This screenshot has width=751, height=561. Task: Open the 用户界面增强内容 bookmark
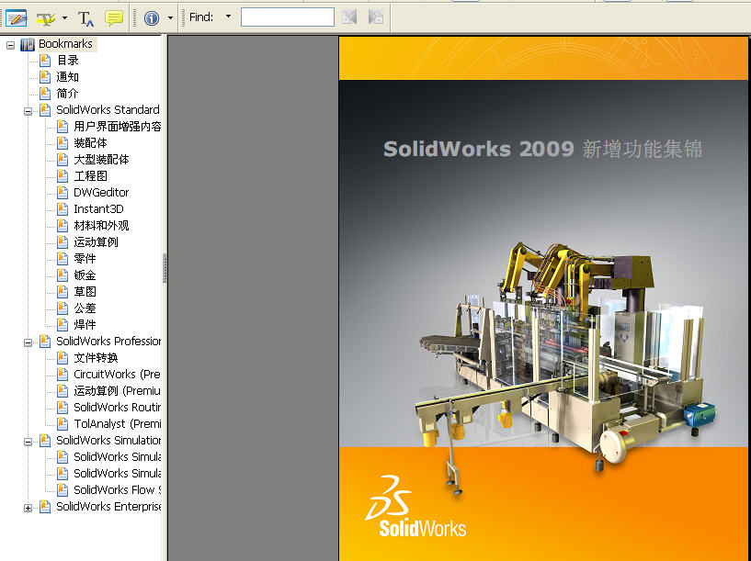tap(118, 127)
